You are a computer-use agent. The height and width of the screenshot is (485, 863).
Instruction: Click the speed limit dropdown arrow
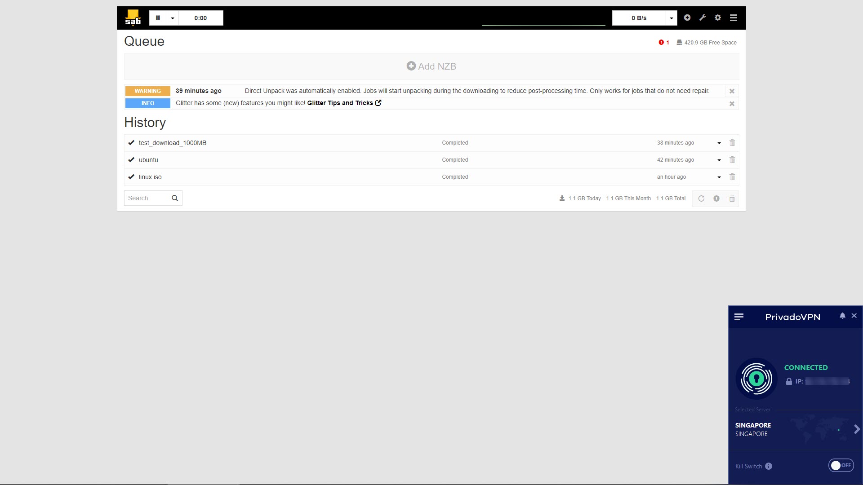(670, 18)
